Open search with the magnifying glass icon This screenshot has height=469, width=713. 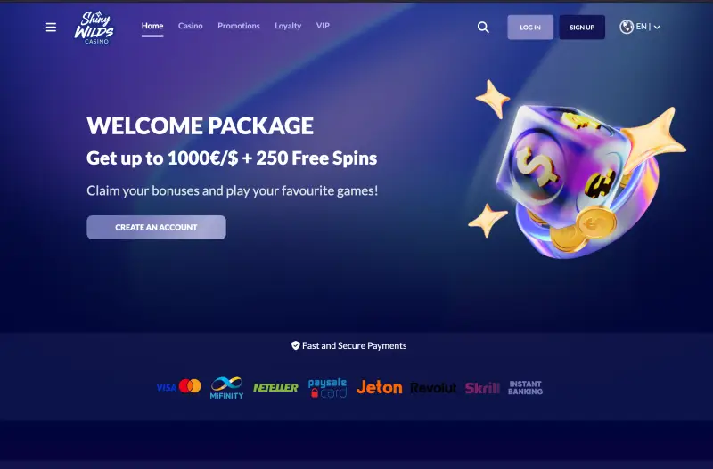483,28
